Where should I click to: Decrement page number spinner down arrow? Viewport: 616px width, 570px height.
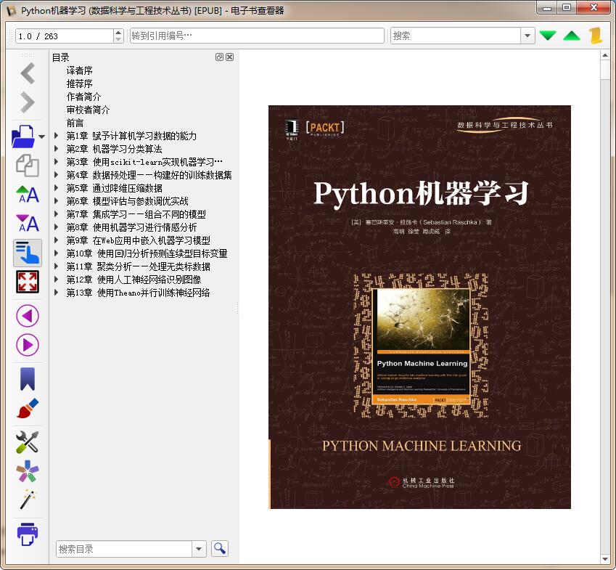[x=118, y=39]
